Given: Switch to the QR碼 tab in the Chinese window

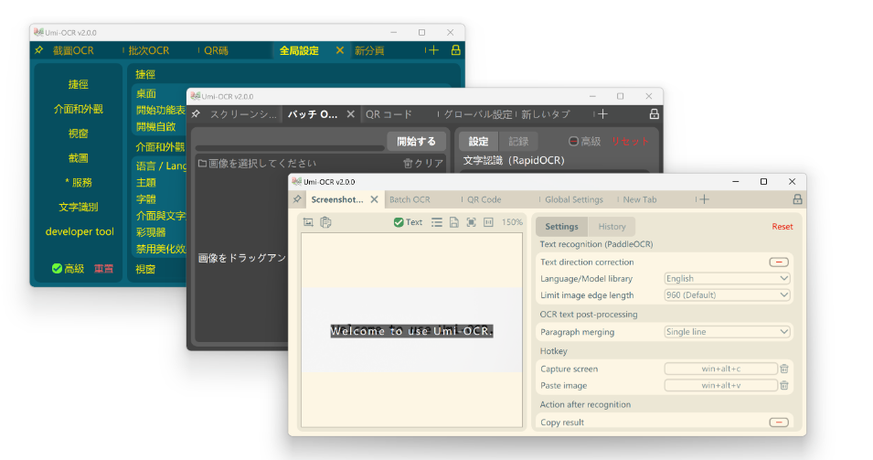Looking at the screenshot, I should pos(216,50).
